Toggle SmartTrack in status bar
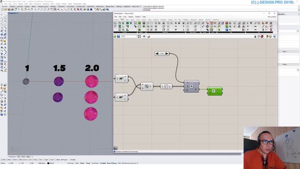This screenshot has height=169, width=300. tap(95, 163)
